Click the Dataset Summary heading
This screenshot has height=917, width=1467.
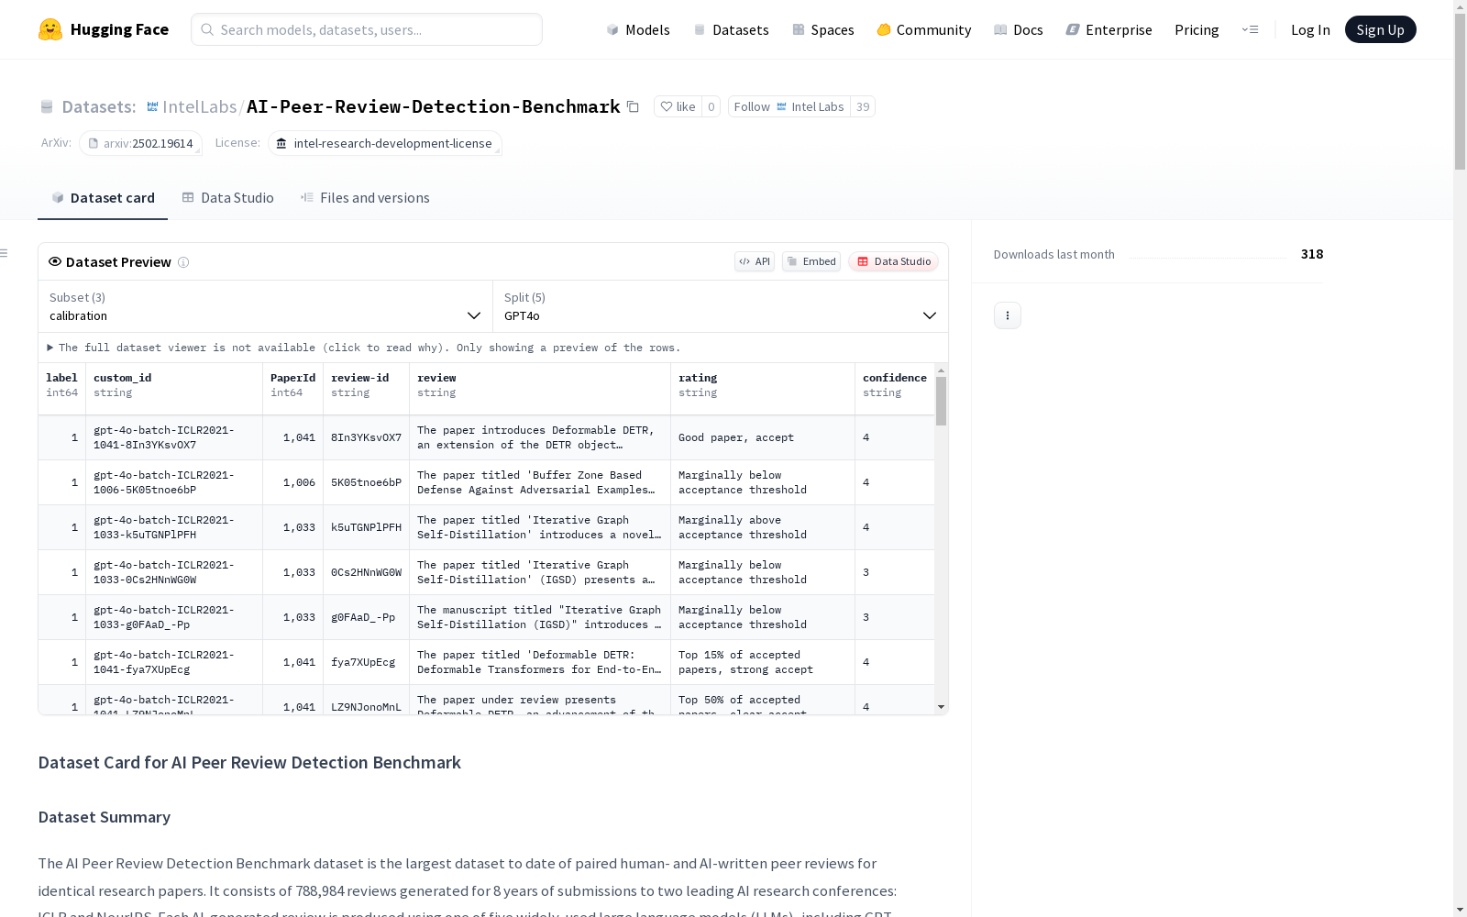pyautogui.click(x=105, y=817)
